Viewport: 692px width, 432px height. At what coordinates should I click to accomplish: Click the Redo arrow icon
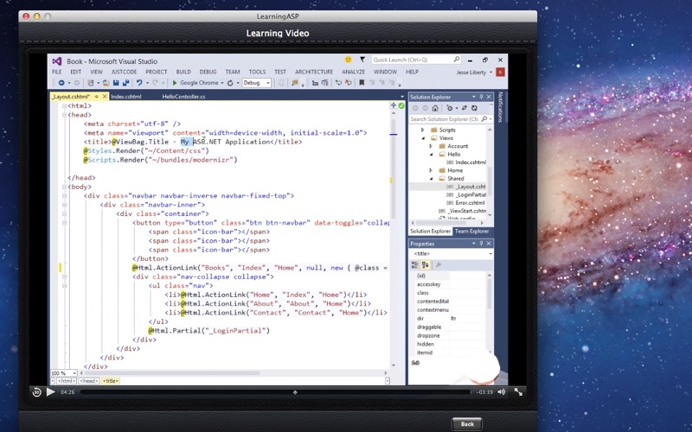[x=156, y=83]
